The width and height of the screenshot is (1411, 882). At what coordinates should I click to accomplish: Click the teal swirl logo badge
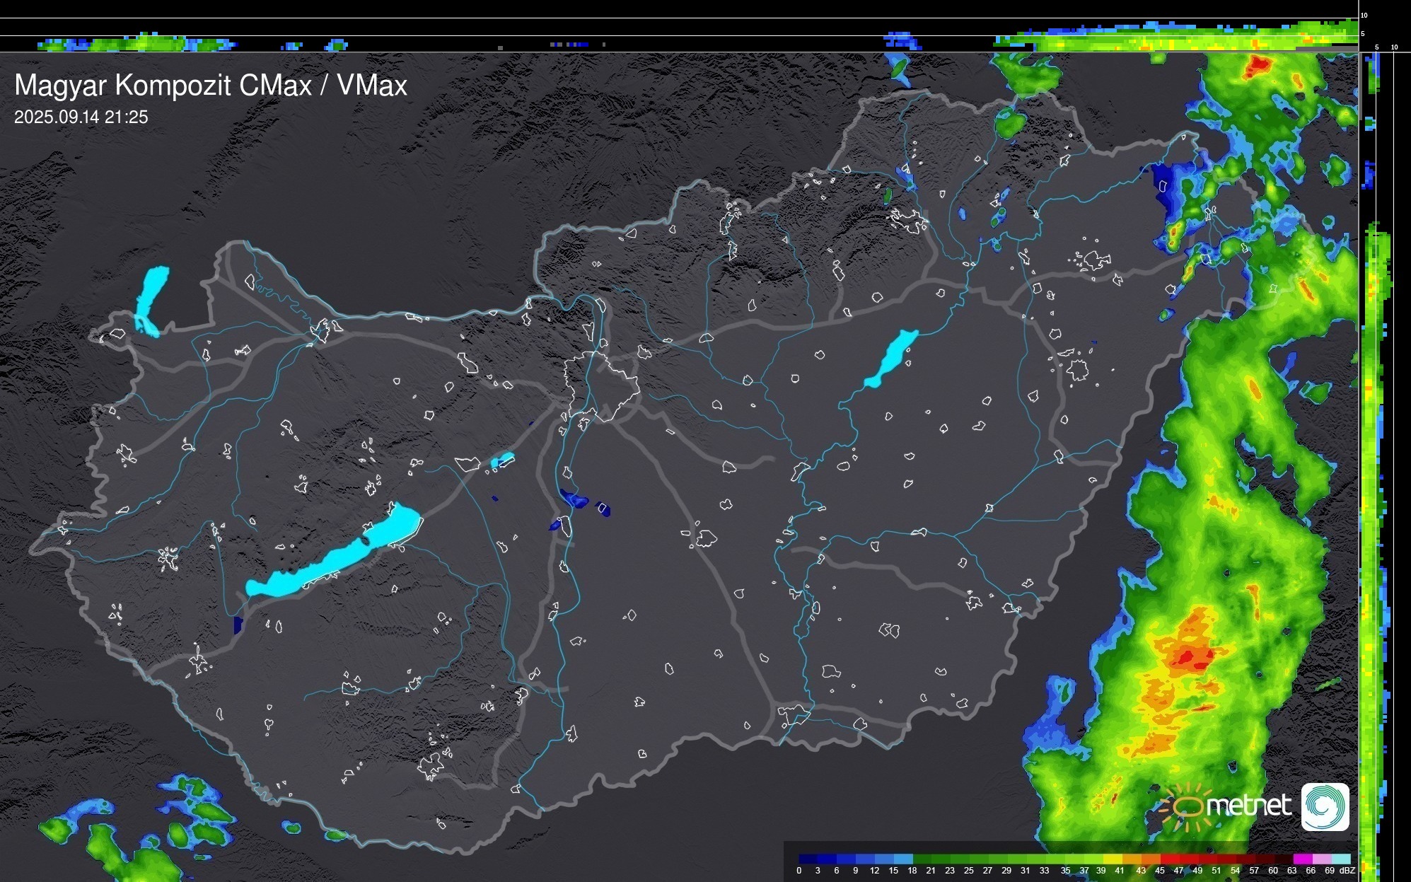[1325, 806]
